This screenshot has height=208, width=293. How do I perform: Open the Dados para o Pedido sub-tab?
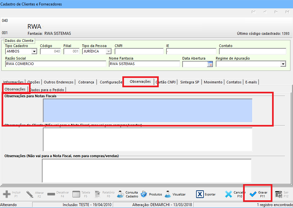tap(47, 90)
